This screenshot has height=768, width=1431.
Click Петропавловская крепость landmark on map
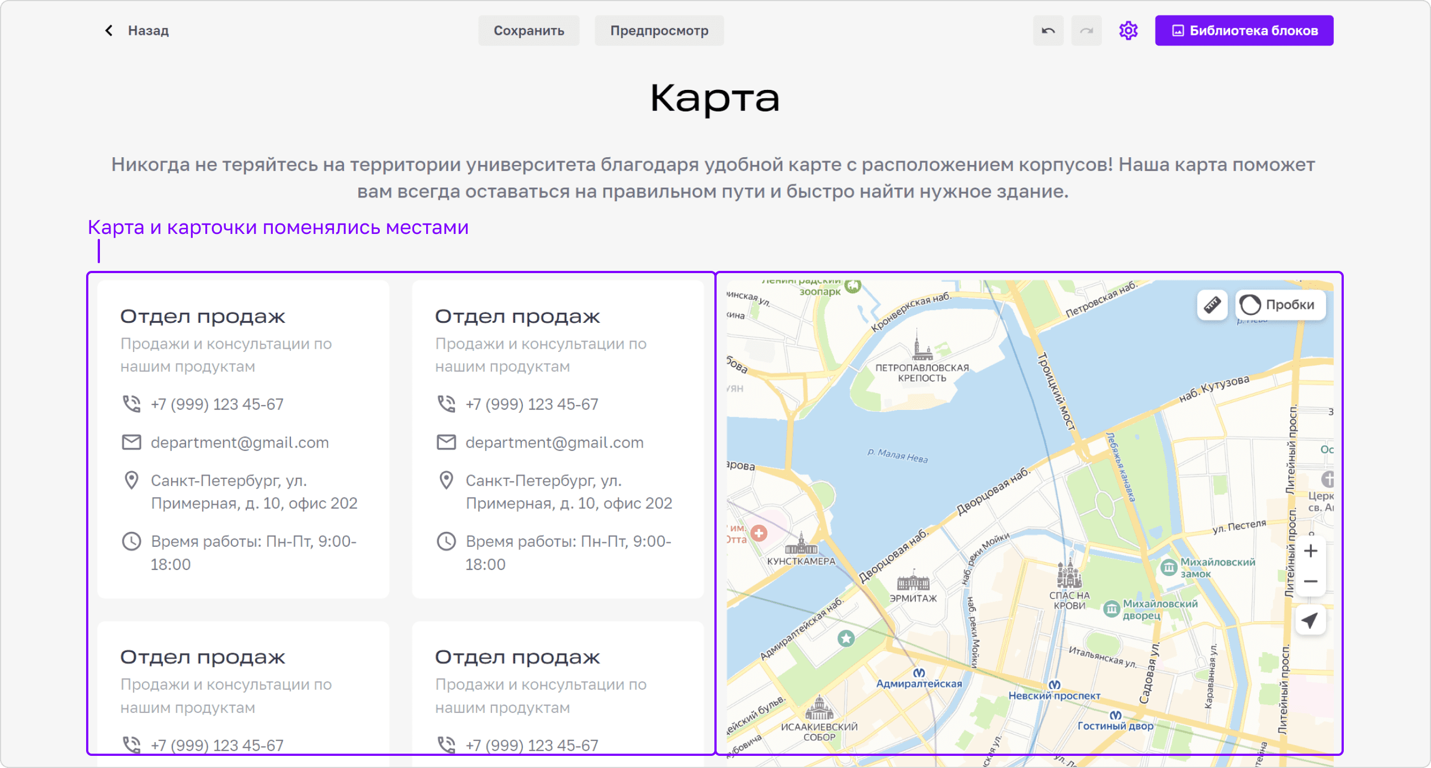[922, 355]
